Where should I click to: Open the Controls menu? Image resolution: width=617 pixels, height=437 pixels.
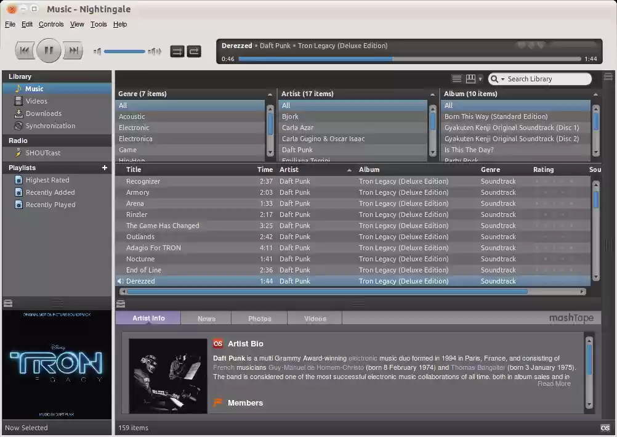pos(51,24)
